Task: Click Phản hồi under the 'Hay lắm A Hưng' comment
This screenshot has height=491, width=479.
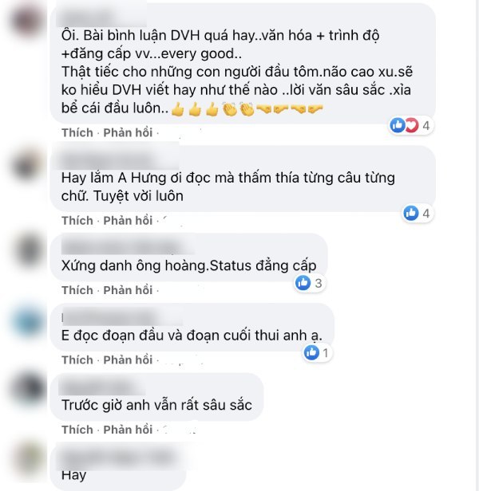Action: point(128,221)
